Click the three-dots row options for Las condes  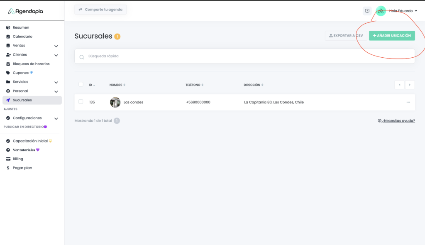pos(408,102)
